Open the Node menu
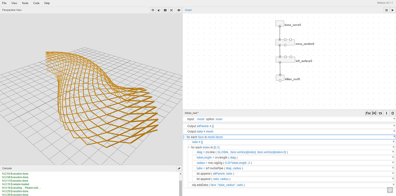This screenshot has height=196, width=396. (25, 3)
